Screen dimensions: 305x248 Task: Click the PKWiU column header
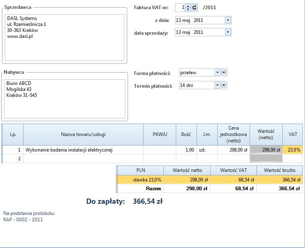point(160,135)
